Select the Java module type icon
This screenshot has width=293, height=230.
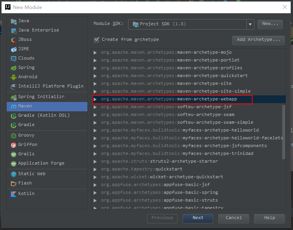tap(14, 21)
